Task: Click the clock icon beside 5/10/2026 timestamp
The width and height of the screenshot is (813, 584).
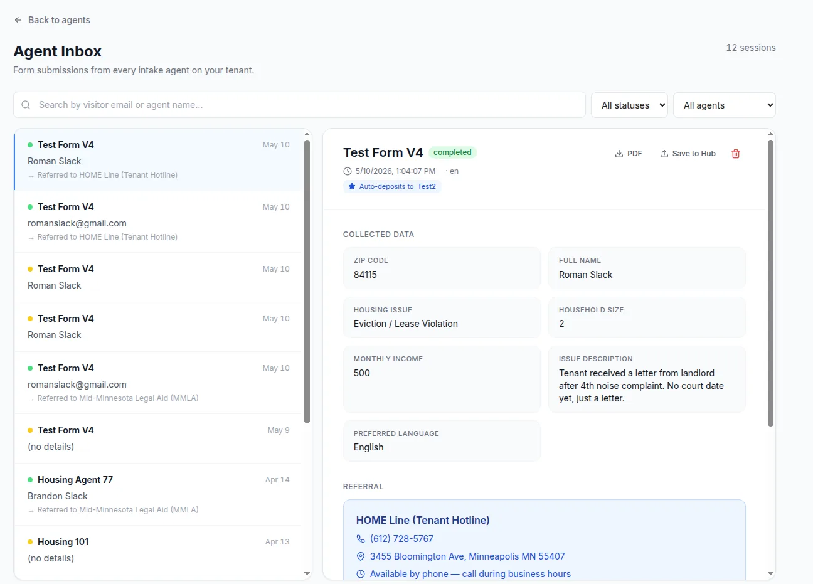Action: click(x=348, y=171)
